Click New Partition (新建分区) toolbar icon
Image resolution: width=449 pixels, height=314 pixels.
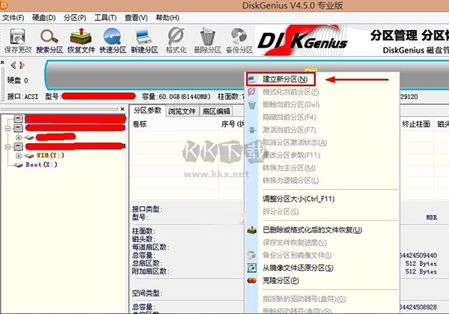[x=144, y=40]
